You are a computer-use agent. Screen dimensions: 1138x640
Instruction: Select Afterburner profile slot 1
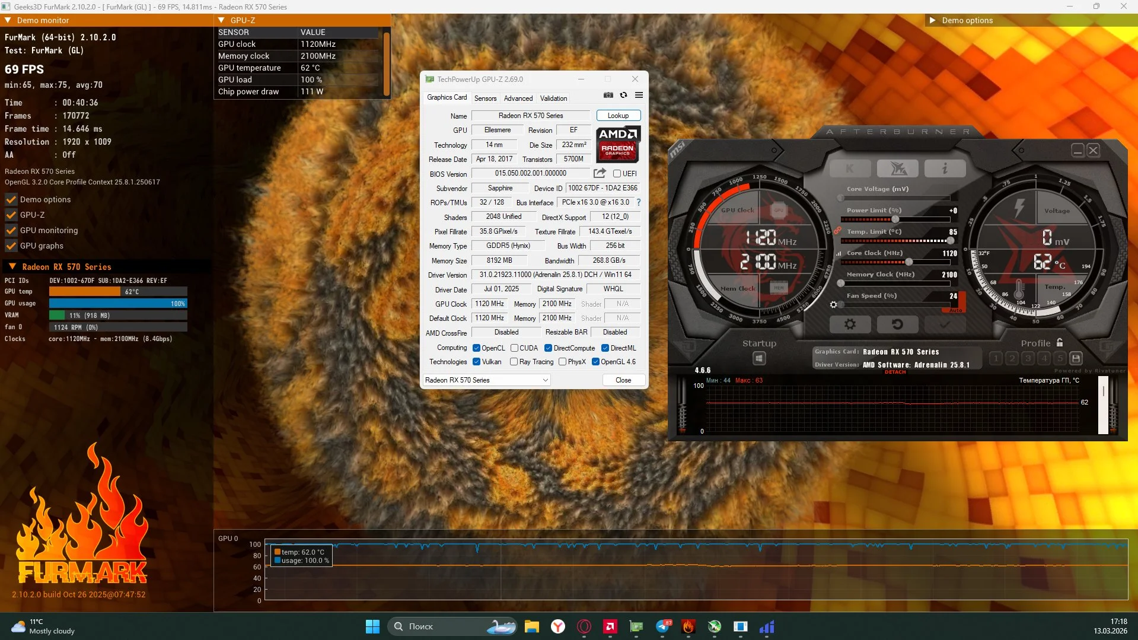click(x=996, y=358)
